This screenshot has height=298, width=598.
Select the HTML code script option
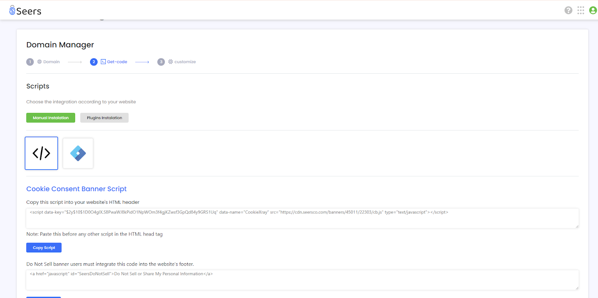pyautogui.click(x=41, y=153)
